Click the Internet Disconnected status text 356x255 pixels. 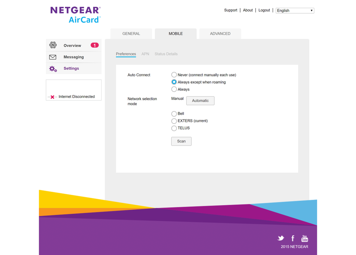point(77,97)
